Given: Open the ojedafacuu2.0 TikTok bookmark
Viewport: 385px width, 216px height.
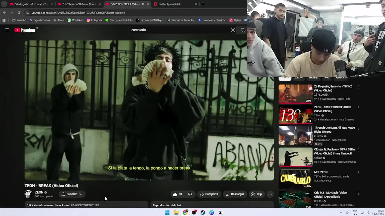Looking at the screenshot, I should pyautogui.click(x=149, y=20).
